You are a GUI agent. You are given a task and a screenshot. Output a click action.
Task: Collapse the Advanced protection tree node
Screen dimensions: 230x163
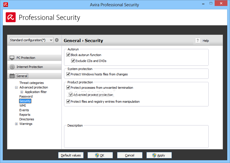pyautogui.click(x=16, y=88)
